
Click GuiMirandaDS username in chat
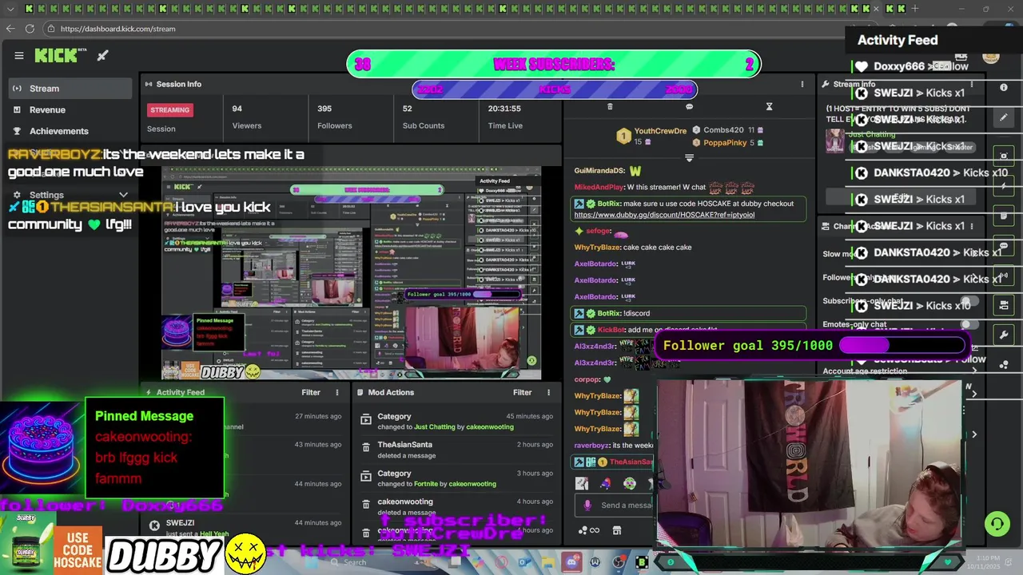click(x=599, y=171)
